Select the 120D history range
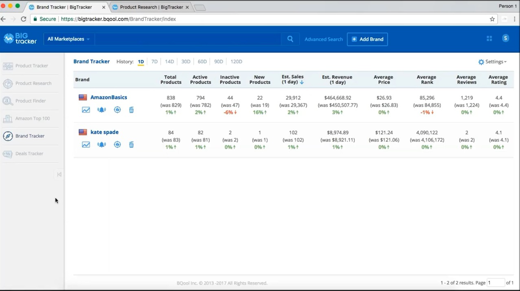 pyautogui.click(x=236, y=61)
